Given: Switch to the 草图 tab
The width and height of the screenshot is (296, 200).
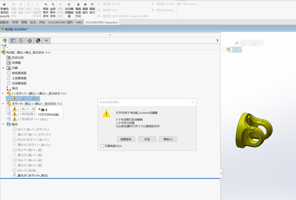Looking at the screenshot, I should click(24, 22).
